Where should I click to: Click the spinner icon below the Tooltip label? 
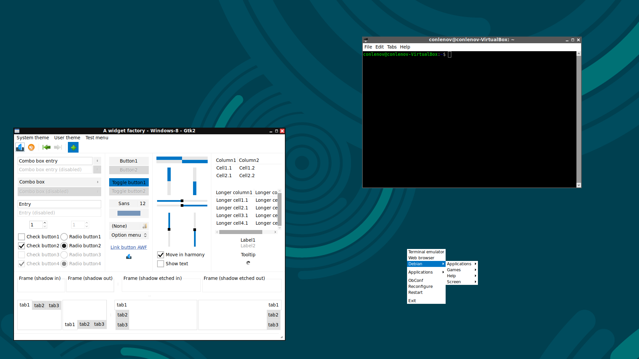248,263
